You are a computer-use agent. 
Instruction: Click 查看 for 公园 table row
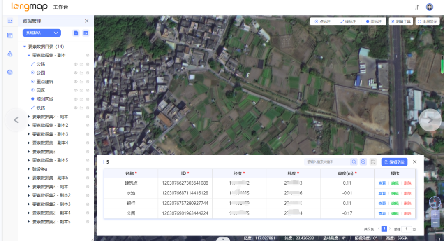(382, 213)
